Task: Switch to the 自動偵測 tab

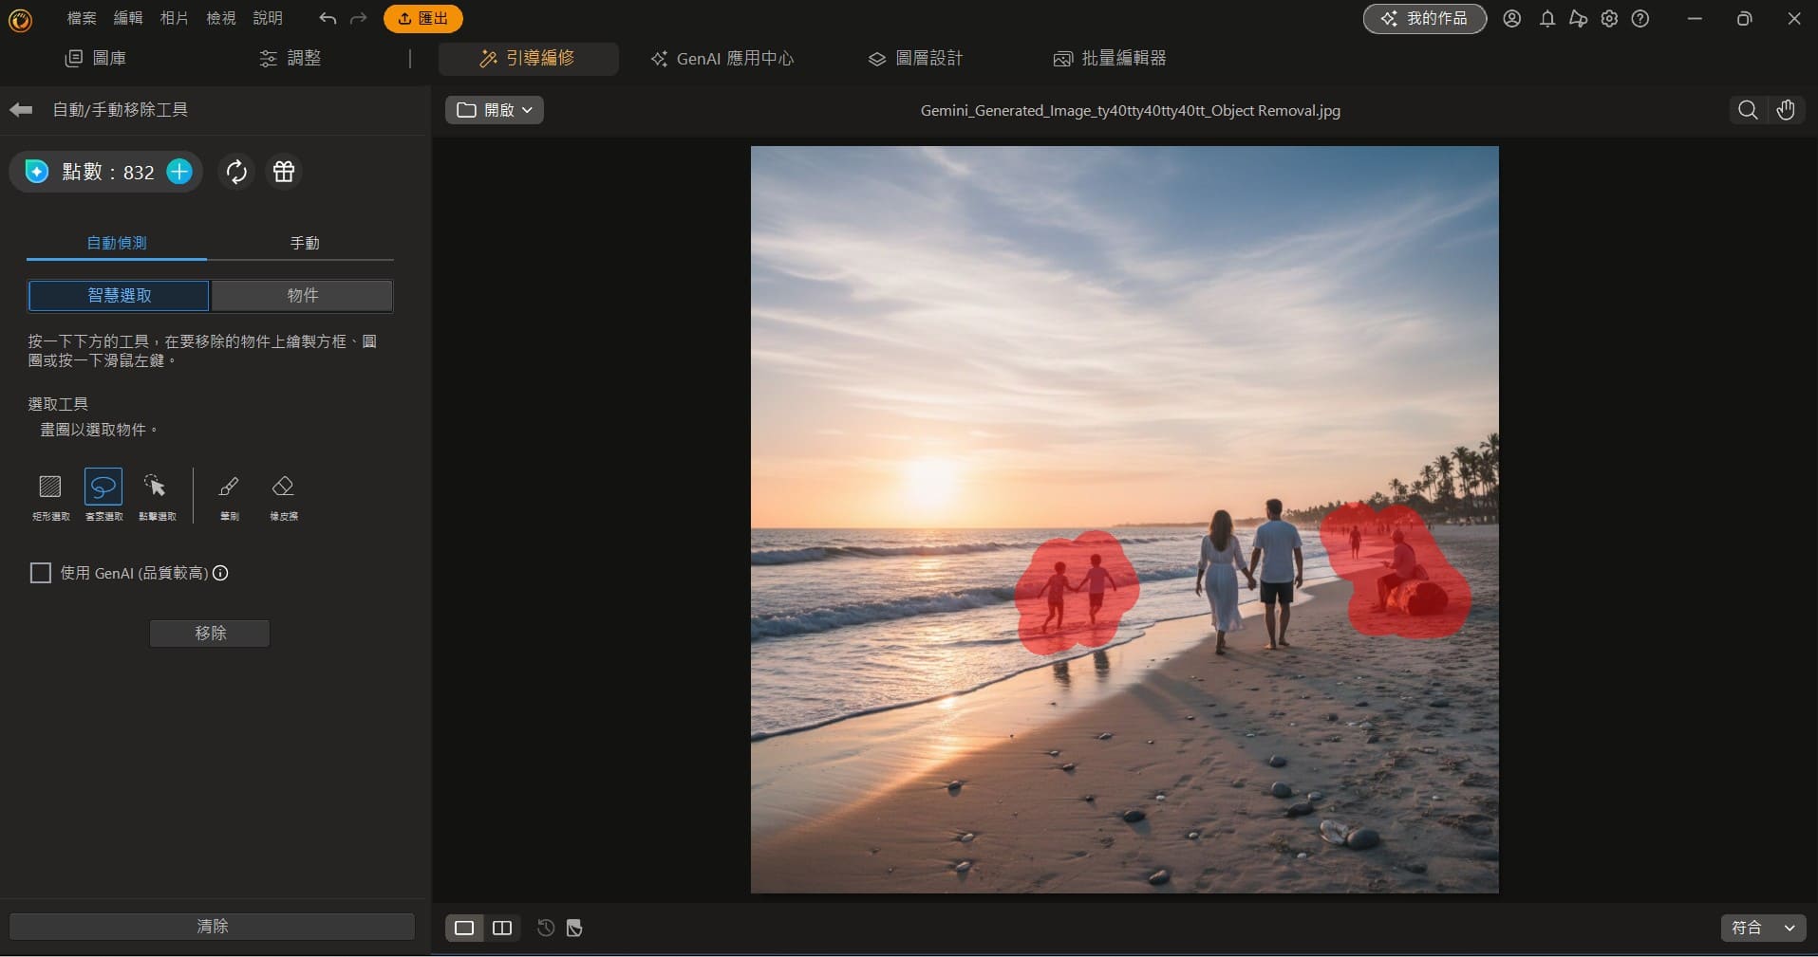Action: 117,244
